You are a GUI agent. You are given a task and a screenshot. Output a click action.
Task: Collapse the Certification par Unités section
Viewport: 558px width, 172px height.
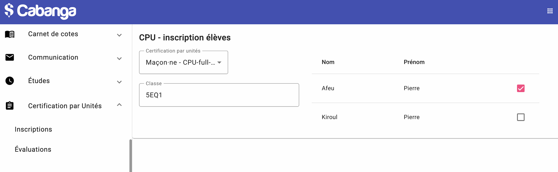(x=119, y=105)
